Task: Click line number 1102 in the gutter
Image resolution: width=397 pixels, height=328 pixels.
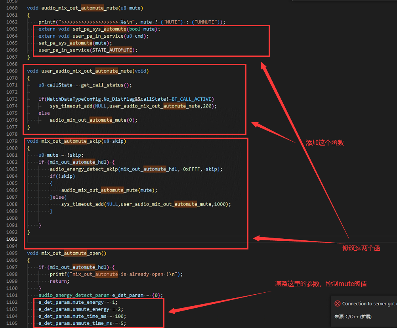Action: coord(12,302)
